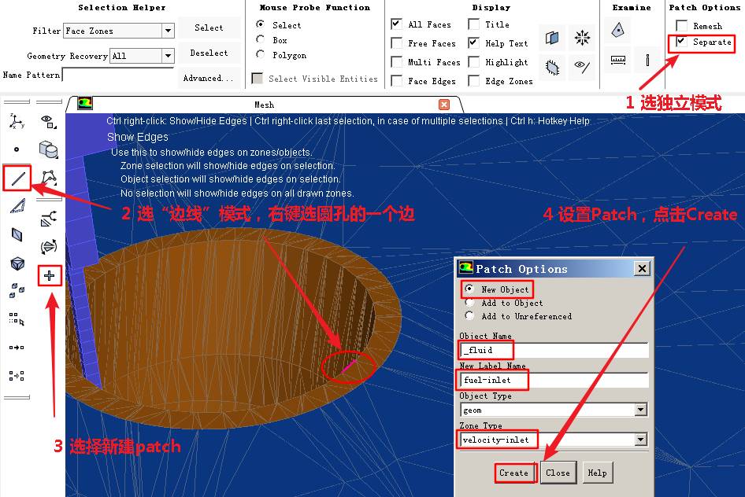
Task: Toggle the Select Visible Entities checkbox
Action: [257, 79]
